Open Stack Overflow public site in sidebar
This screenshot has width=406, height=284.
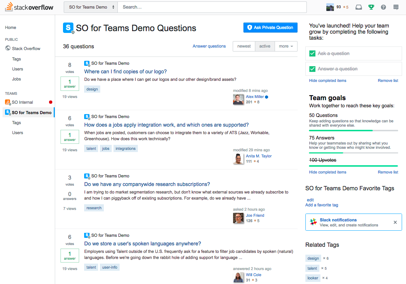click(26, 48)
